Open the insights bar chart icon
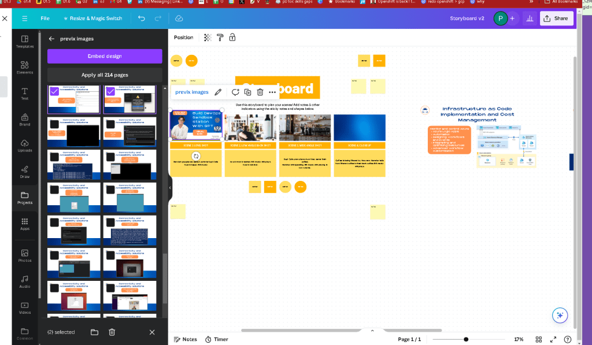592x345 pixels. pyautogui.click(x=530, y=18)
